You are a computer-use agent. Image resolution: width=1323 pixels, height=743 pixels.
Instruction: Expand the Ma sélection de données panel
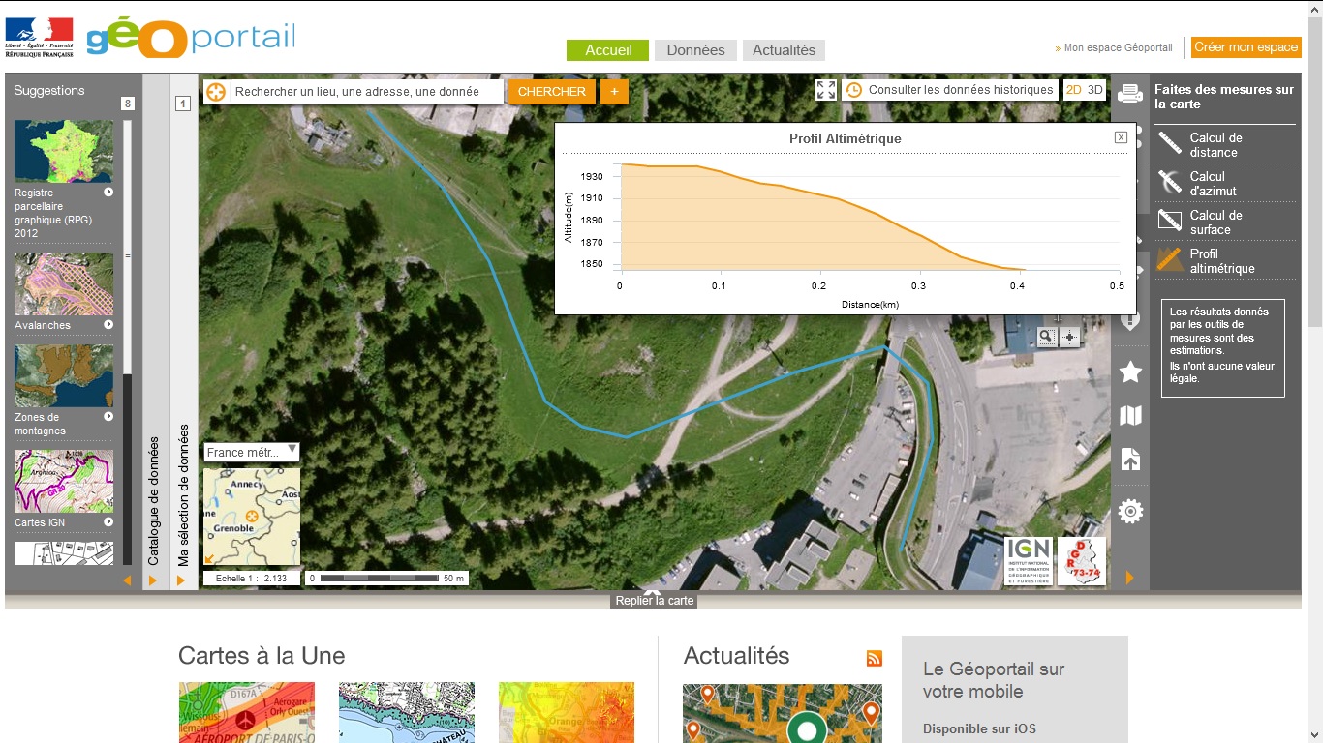pyautogui.click(x=181, y=580)
